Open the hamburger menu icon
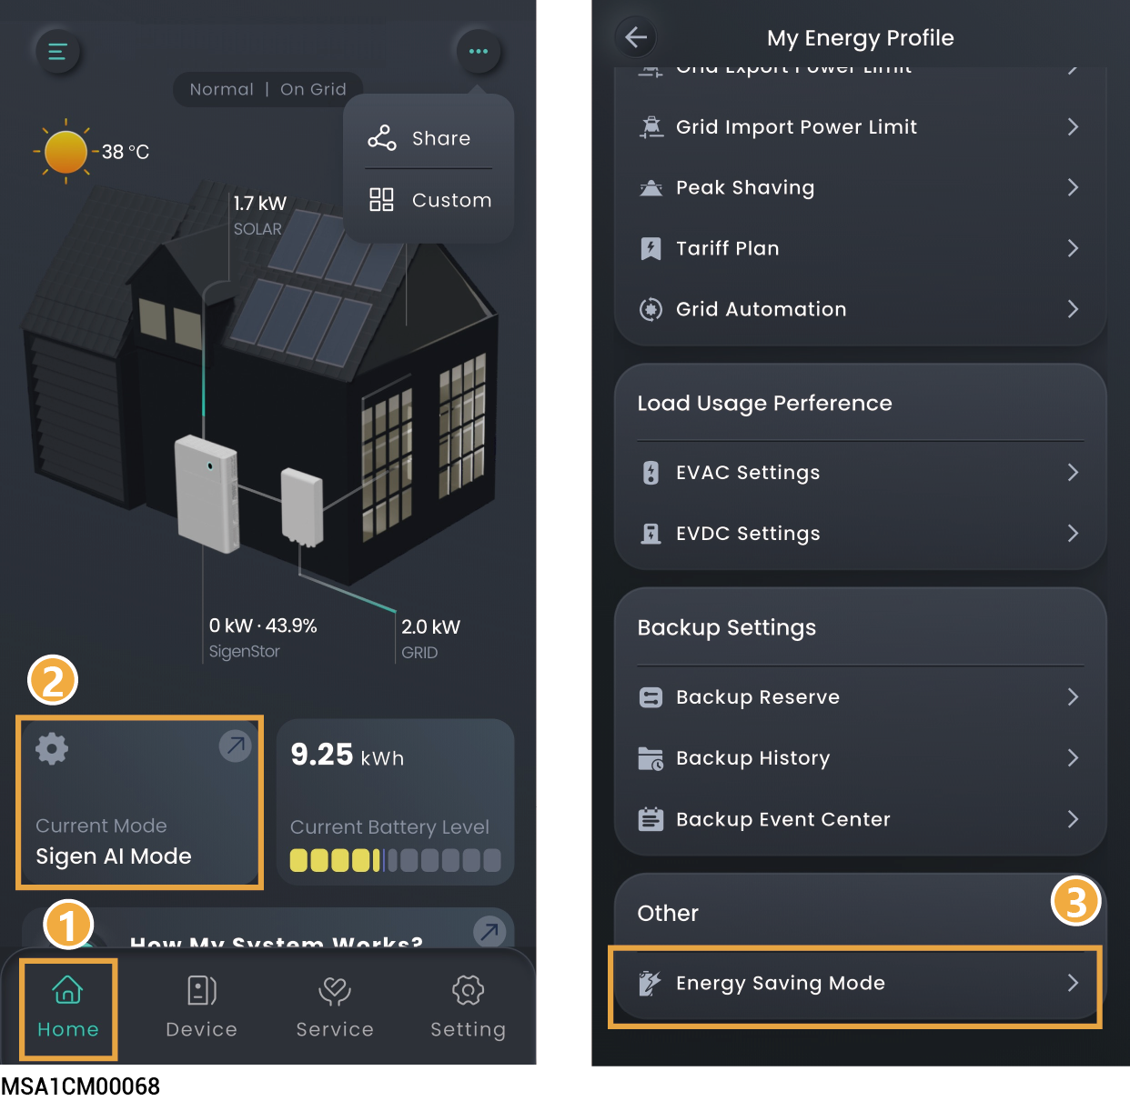 [57, 52]
